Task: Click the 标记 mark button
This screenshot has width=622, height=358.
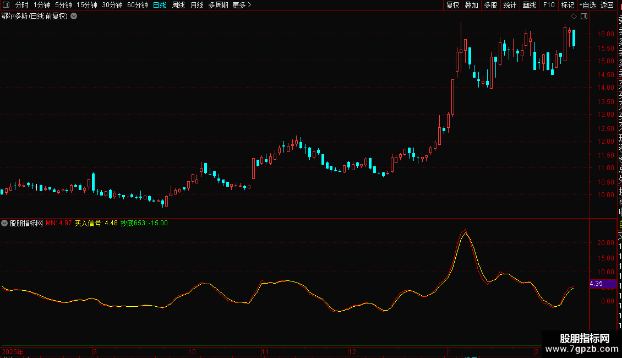Action: tap(568, 5)
